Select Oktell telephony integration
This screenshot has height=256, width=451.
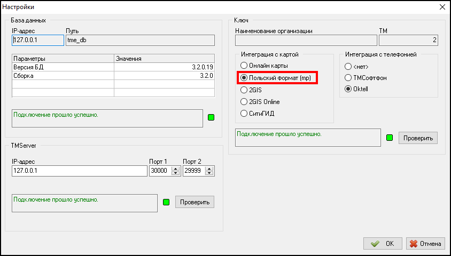pos(348,89)
